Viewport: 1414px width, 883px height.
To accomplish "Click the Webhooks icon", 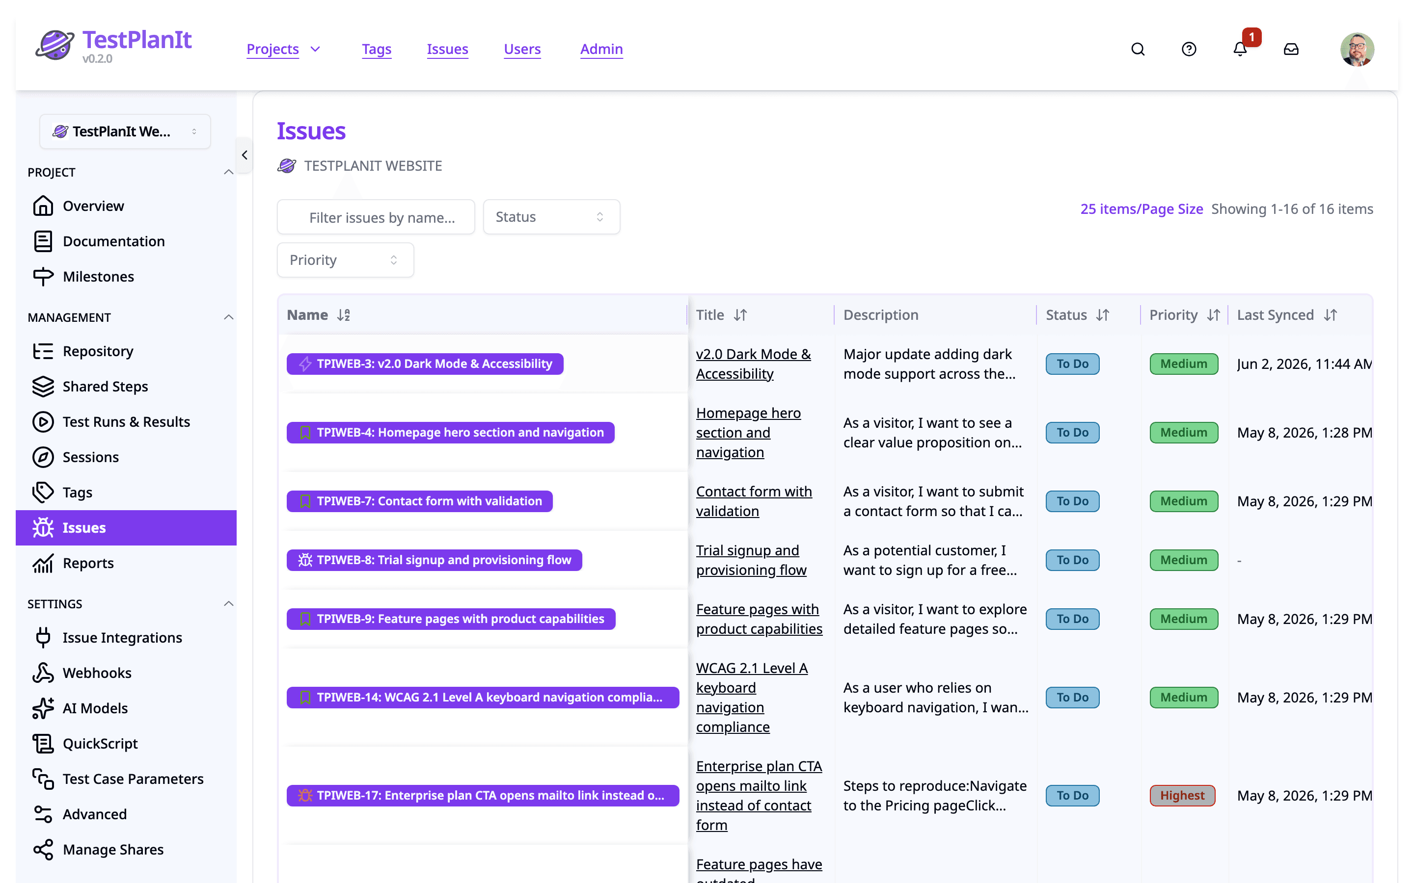I will click(43, 673).
